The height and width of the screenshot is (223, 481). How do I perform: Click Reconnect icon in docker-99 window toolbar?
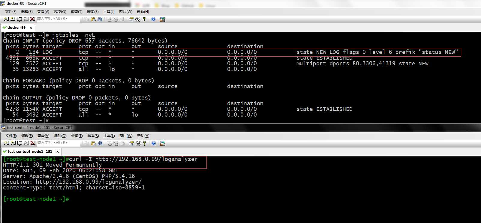pyautogui.click(x=26, y=19)
